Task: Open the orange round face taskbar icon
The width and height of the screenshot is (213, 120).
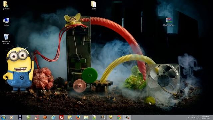Action: pyautogui.click(x=45, y=117)
